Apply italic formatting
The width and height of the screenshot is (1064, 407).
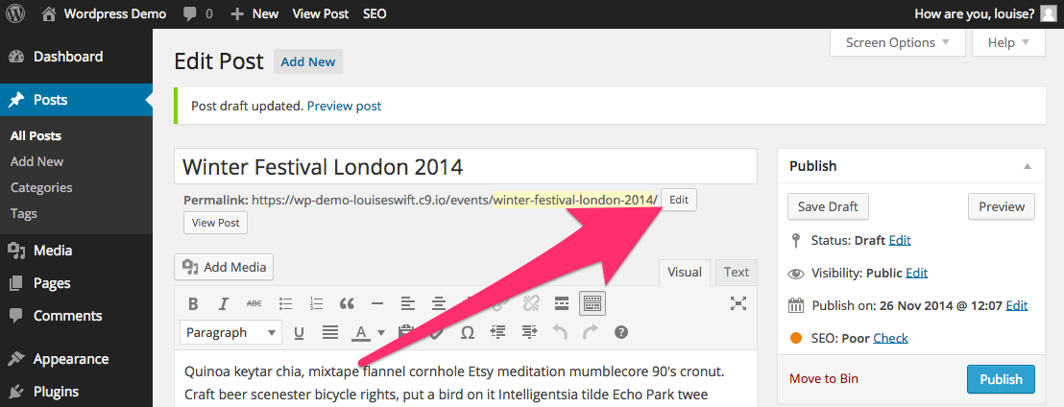coord(223,303)
